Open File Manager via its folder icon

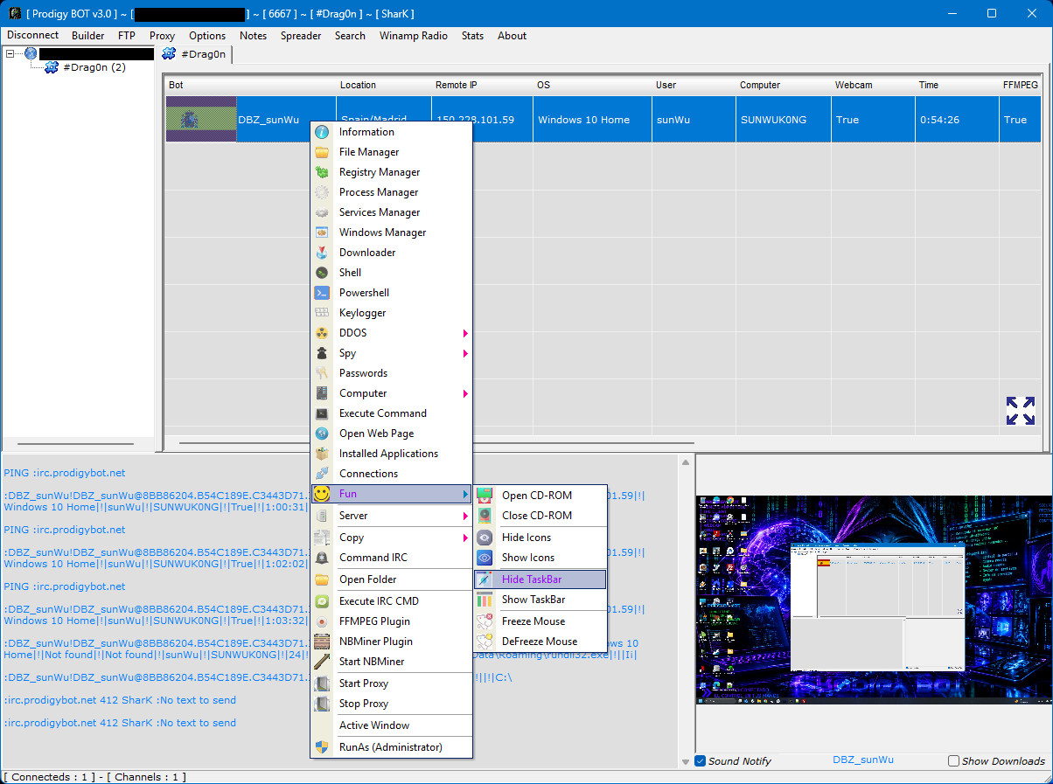[x=322, y=152]
